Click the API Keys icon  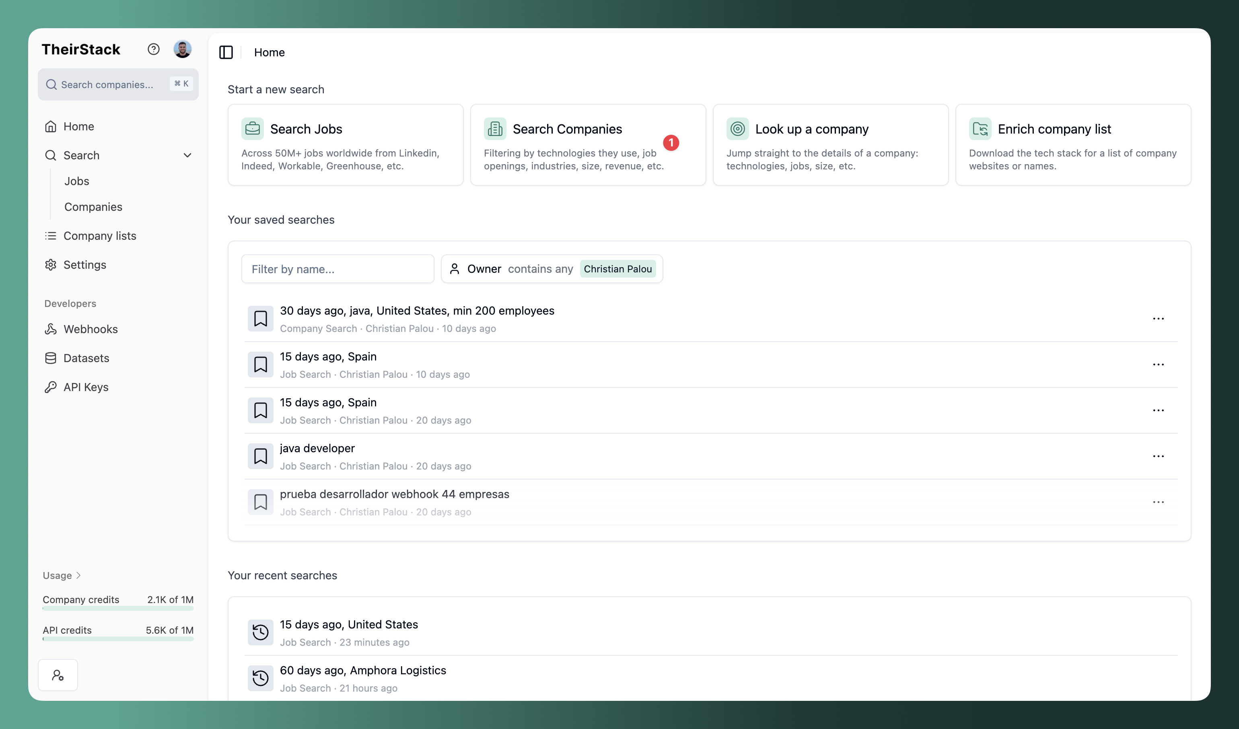pos(51,387)
